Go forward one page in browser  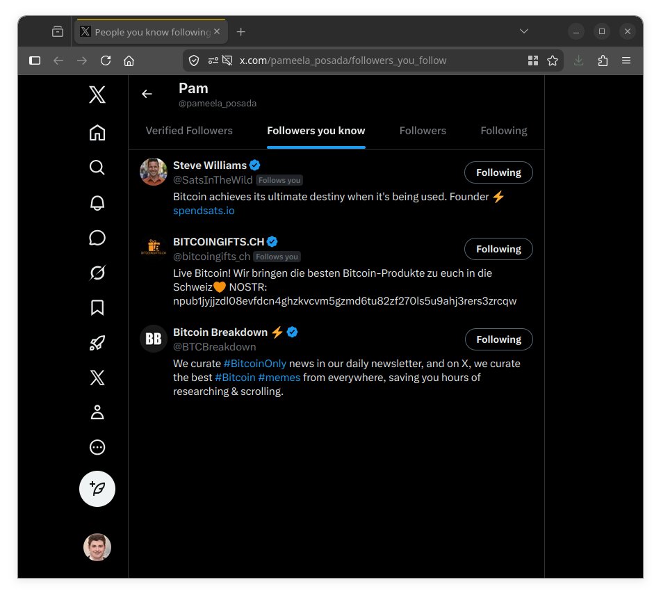(82, 60)
